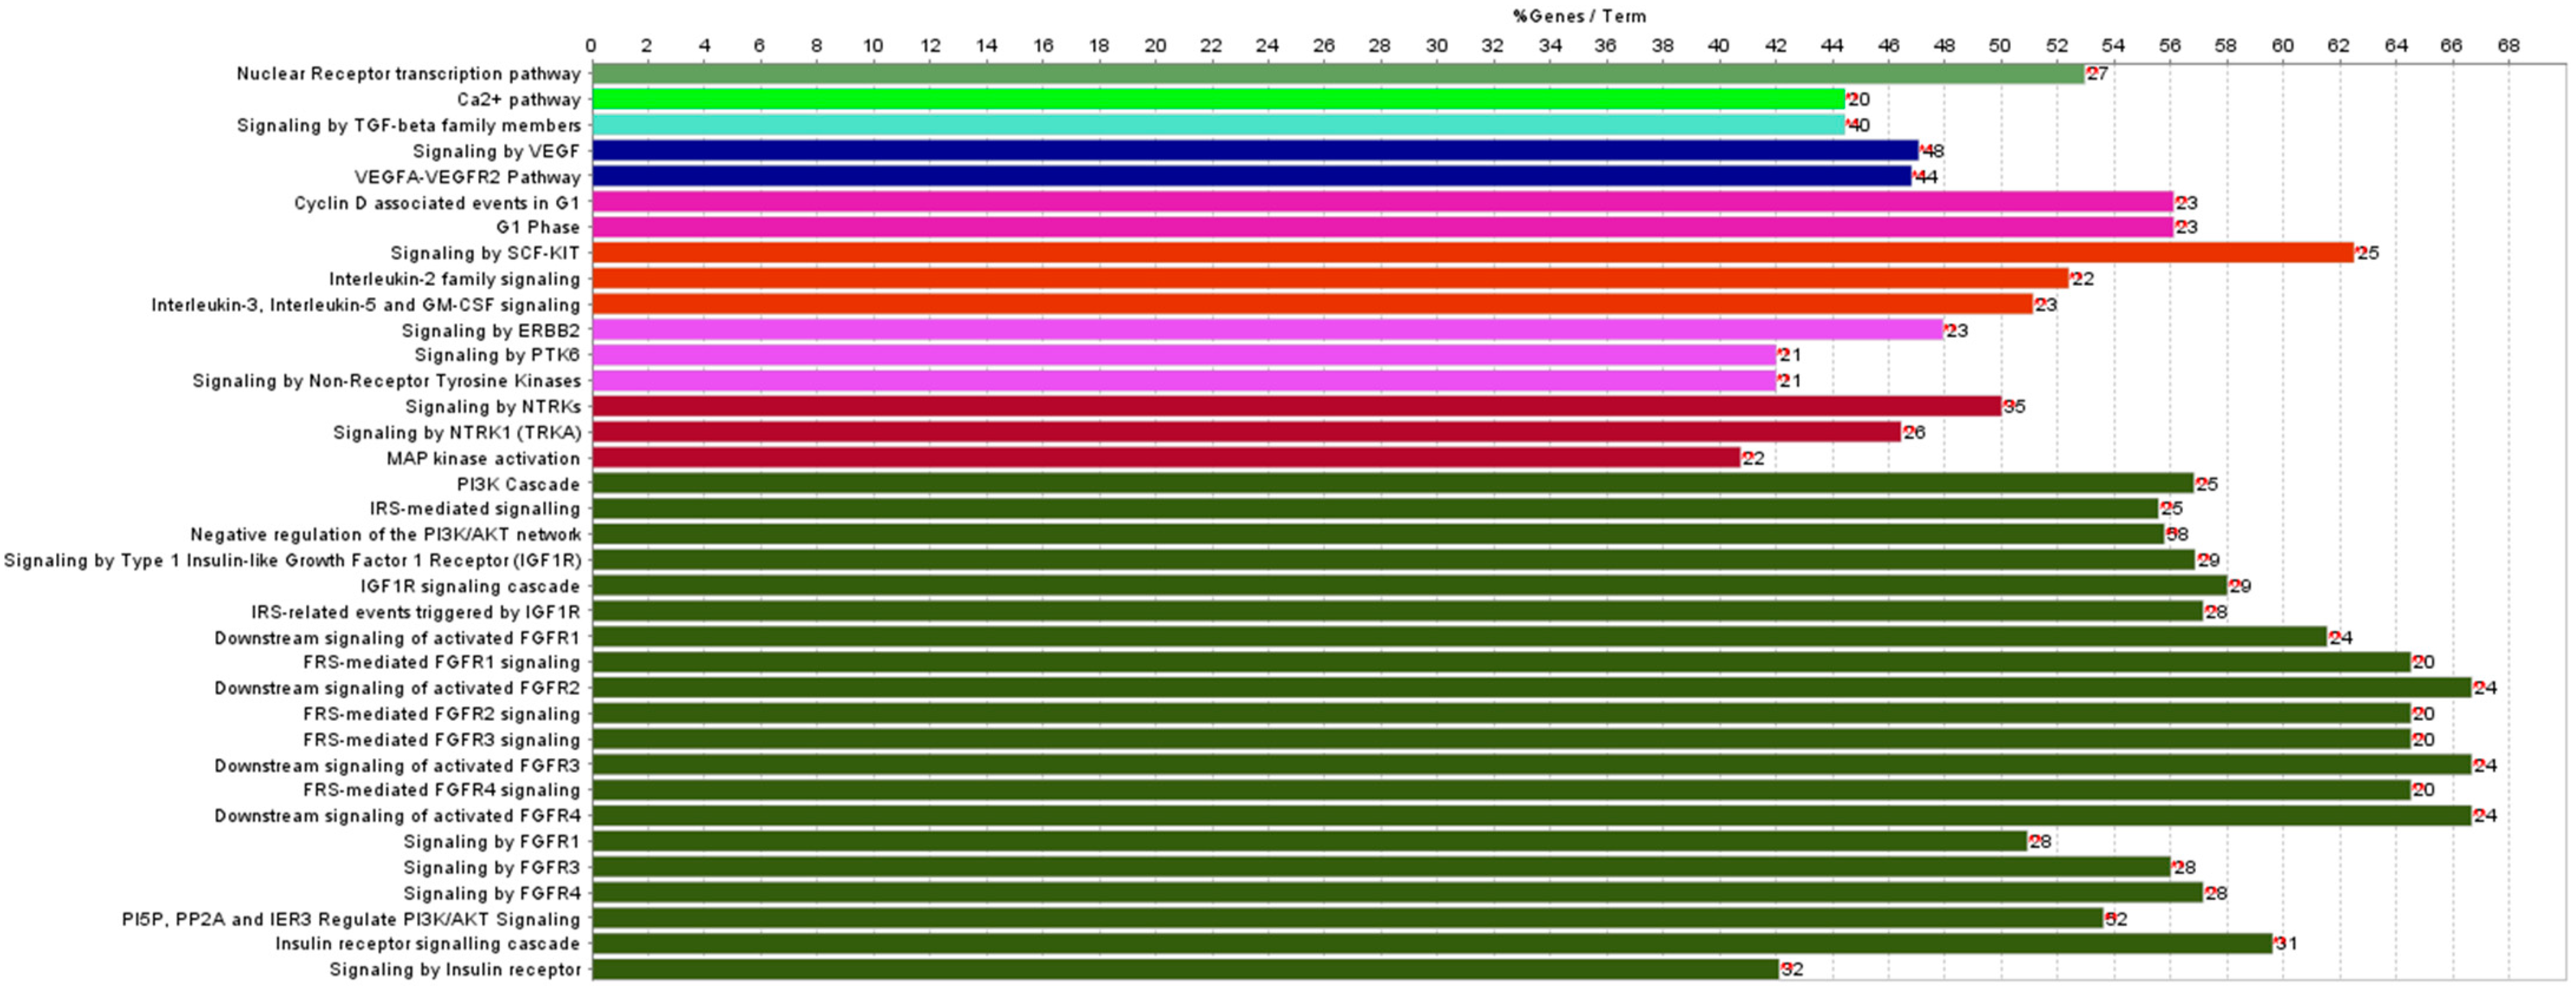Viewport: 2576px width, 988px height.
Task: Click the bright green Ca2+ pathway bar
Action: click(1218, 99)
